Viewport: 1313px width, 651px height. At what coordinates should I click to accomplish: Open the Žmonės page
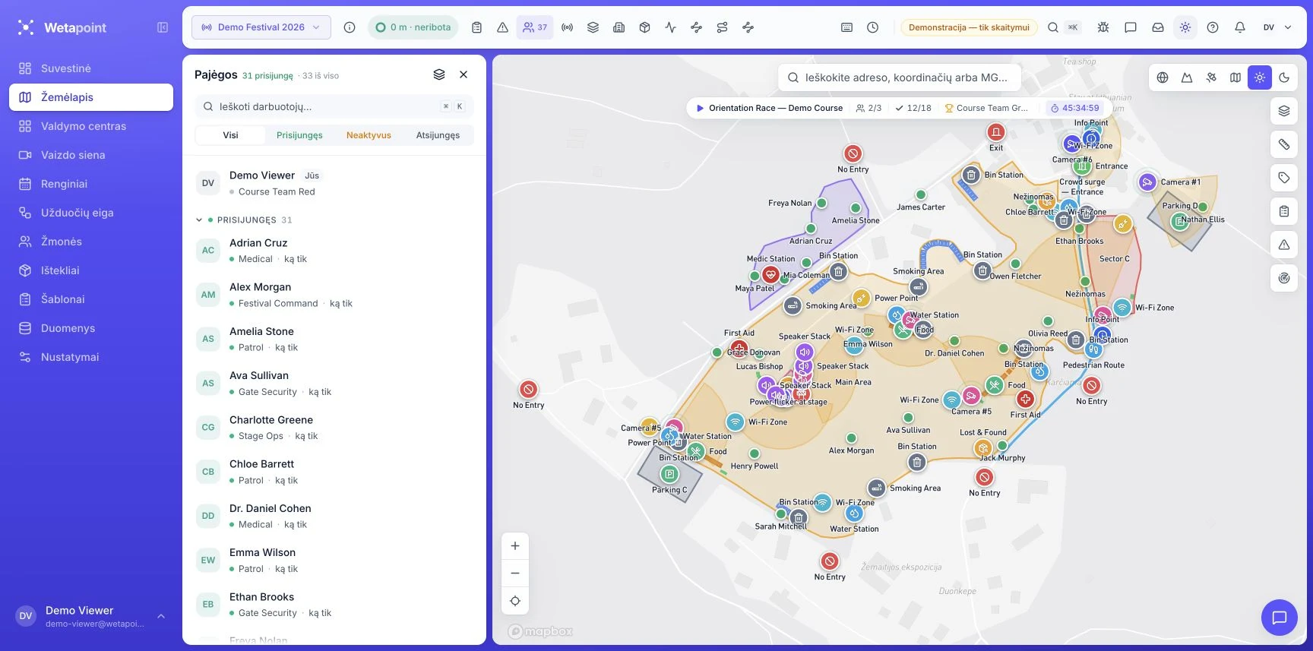[x=91, y=242]
